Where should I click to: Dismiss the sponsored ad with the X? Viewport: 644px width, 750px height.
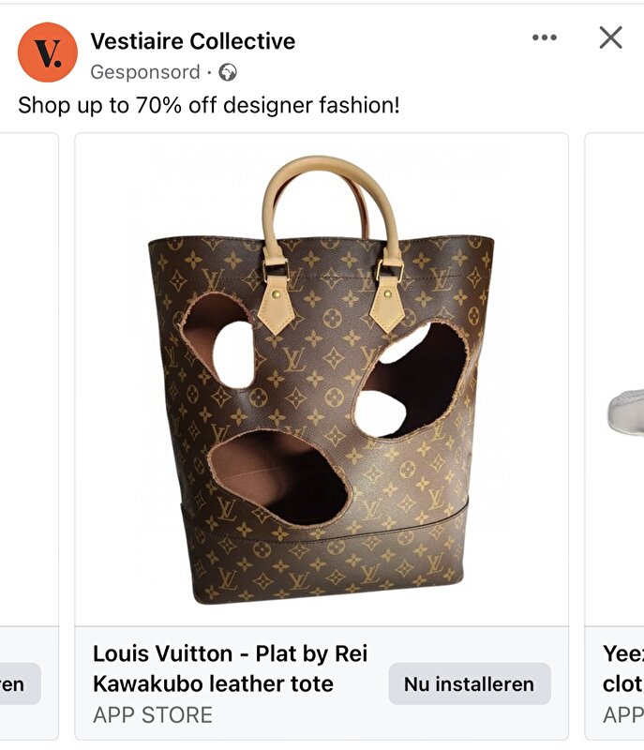pos(610,37)
